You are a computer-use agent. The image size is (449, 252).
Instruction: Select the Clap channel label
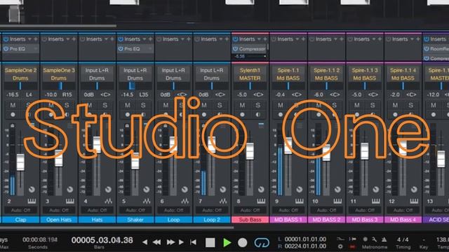(x=20, y=220)
